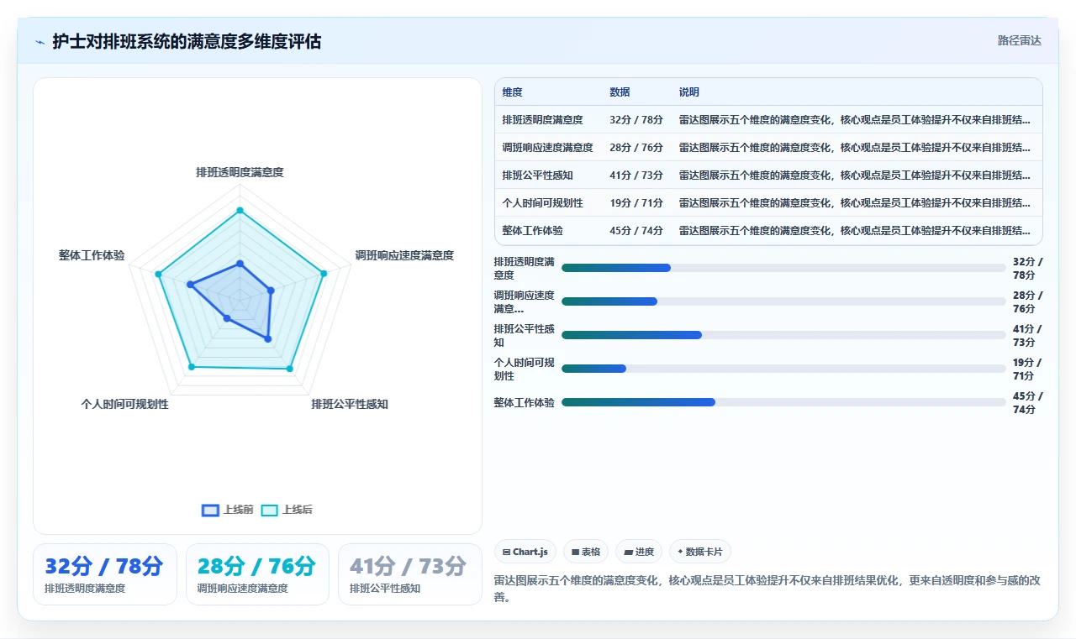
Task: Click the 调班响应速度 progress bar
Action: tap(783, 301)
